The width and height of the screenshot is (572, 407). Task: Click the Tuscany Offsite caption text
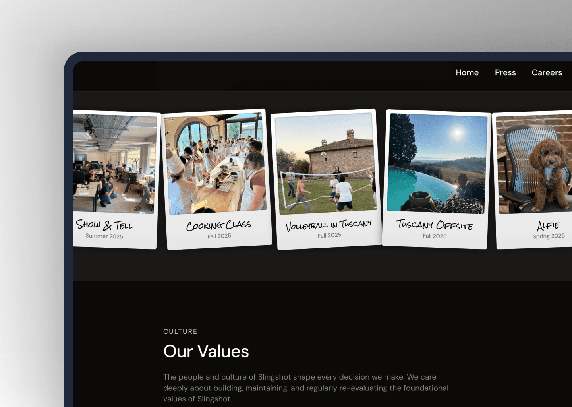pos(435,225)
